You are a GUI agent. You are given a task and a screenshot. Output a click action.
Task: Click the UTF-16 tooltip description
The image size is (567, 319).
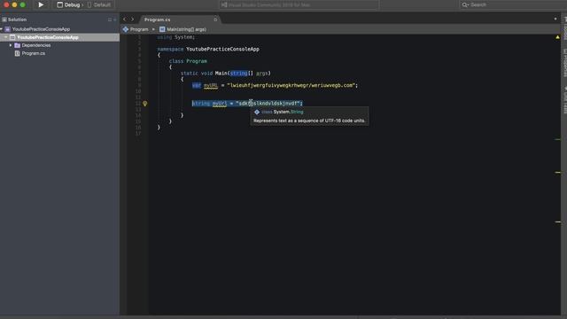[309, 121]
